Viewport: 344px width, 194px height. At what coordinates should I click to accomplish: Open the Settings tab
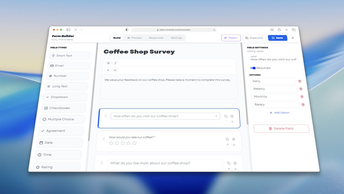coord(176,38)
